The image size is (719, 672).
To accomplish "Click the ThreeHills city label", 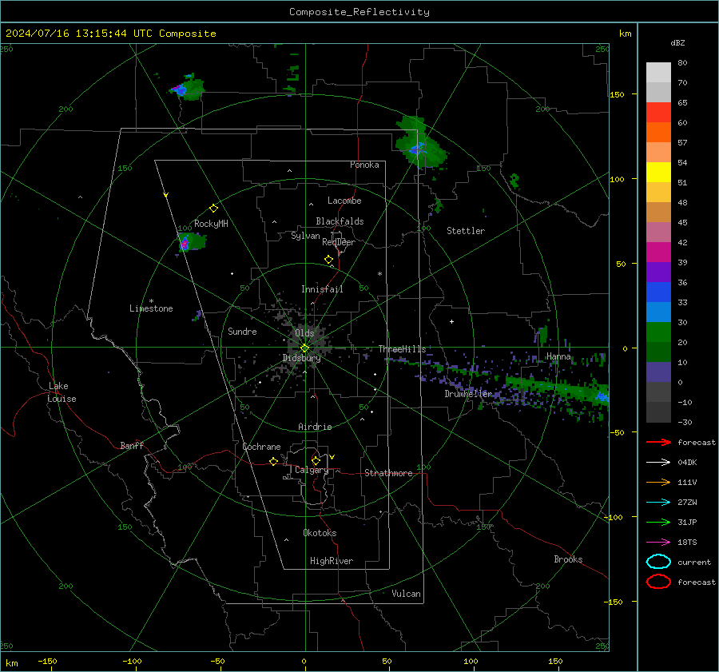I will coord(402,349).
